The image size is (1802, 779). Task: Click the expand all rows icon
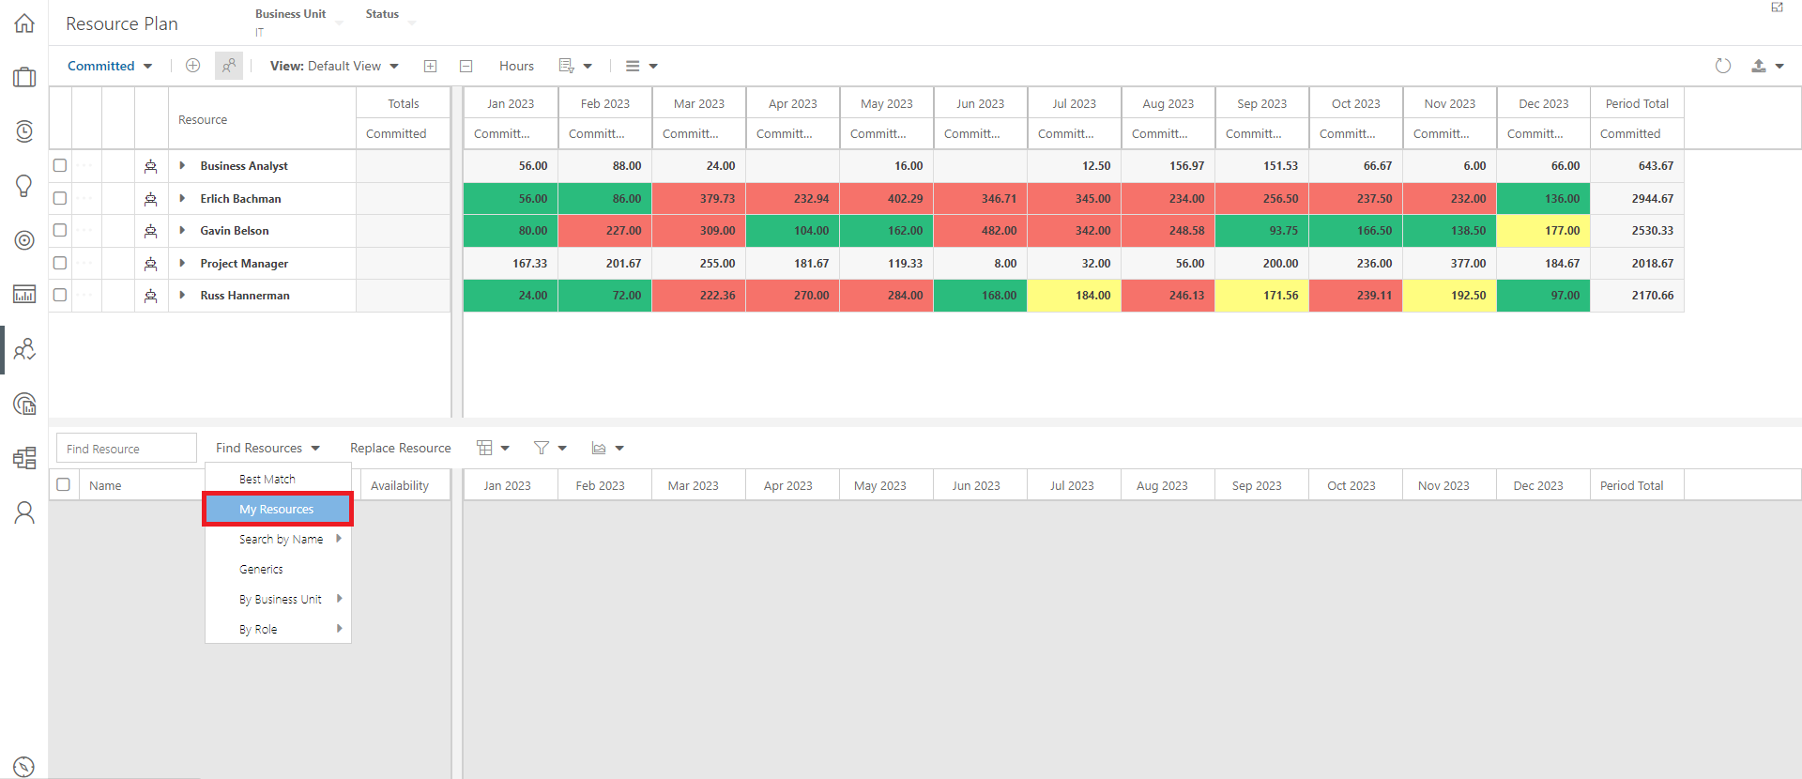[x=430, y=66]
